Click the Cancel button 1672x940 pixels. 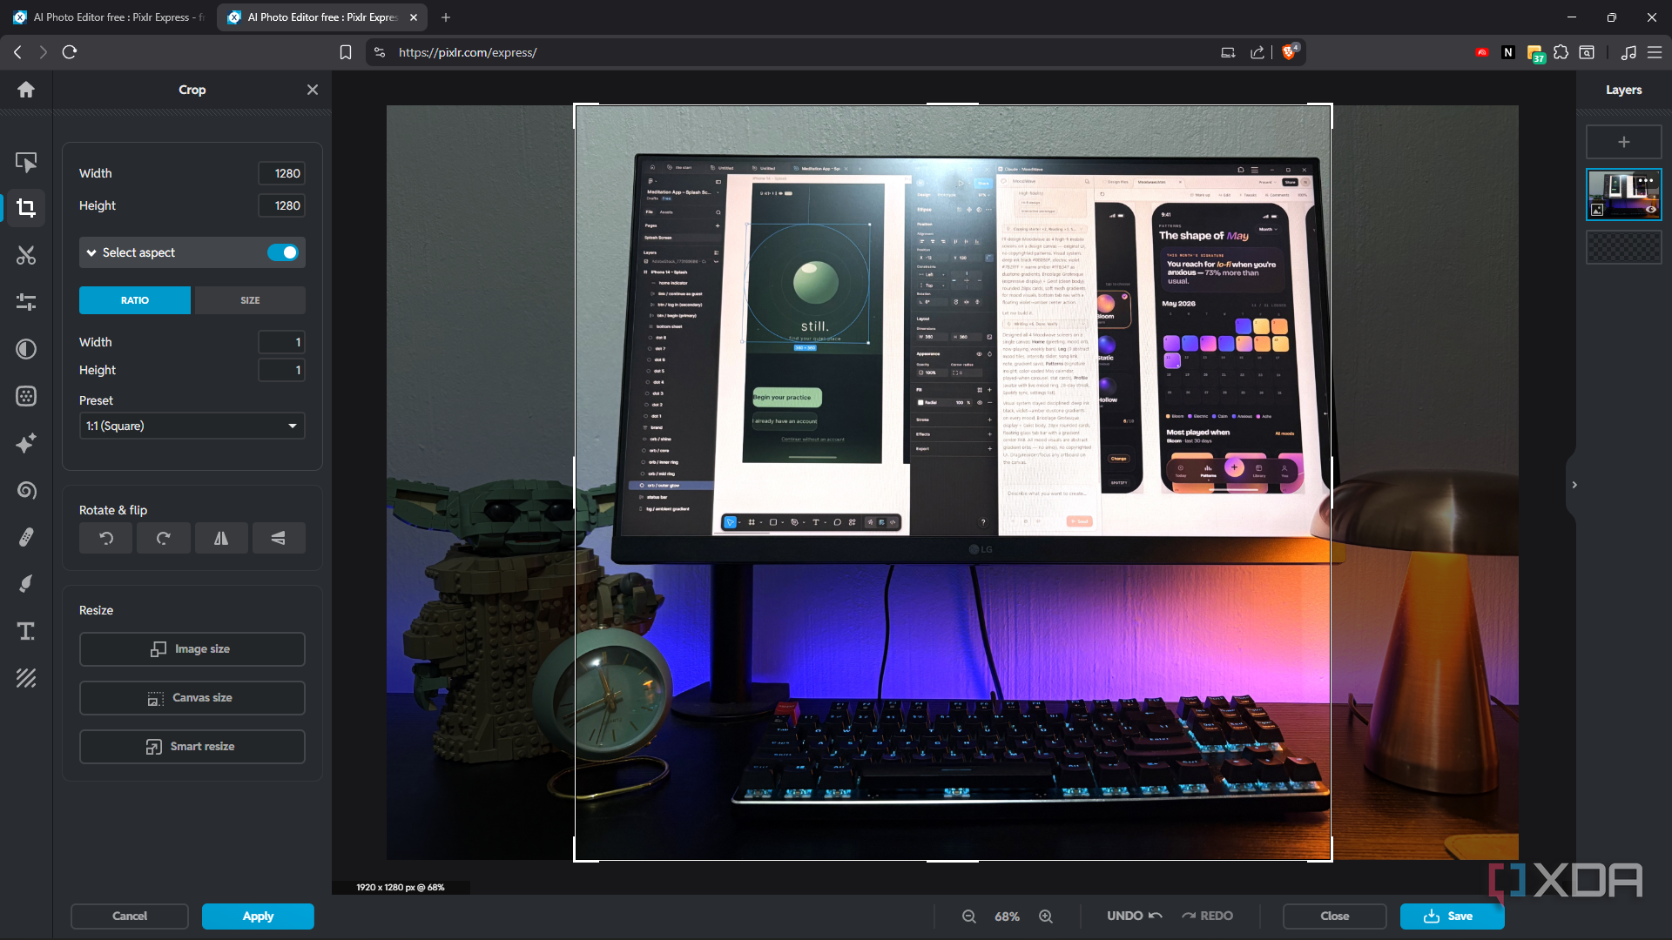pos(130,916)
